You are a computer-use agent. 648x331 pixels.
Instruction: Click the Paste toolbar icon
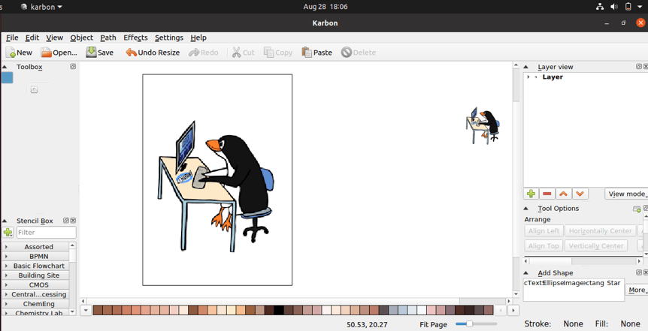(307, 53)
